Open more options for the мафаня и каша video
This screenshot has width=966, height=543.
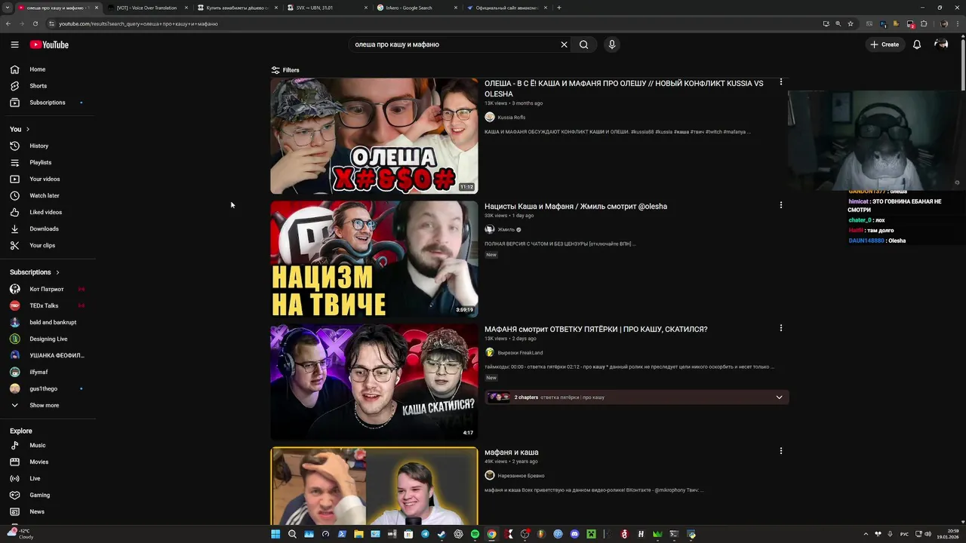(x=781, y=451)
